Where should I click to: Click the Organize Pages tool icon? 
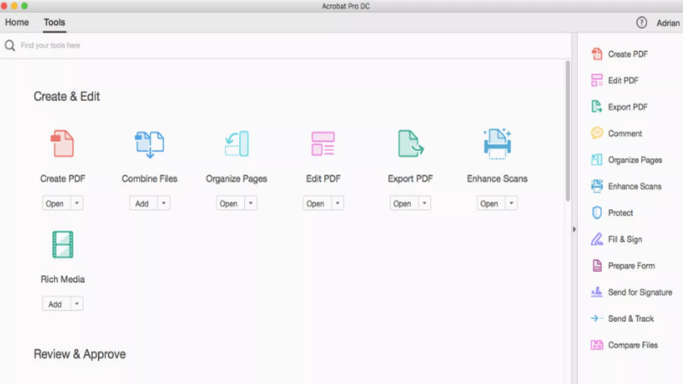pos(237,144)
